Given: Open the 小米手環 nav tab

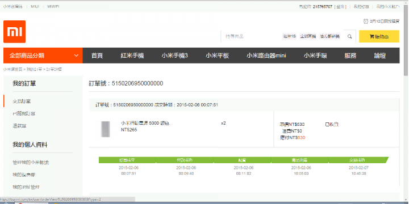Looking at the screenshot, I should [315, 56].
